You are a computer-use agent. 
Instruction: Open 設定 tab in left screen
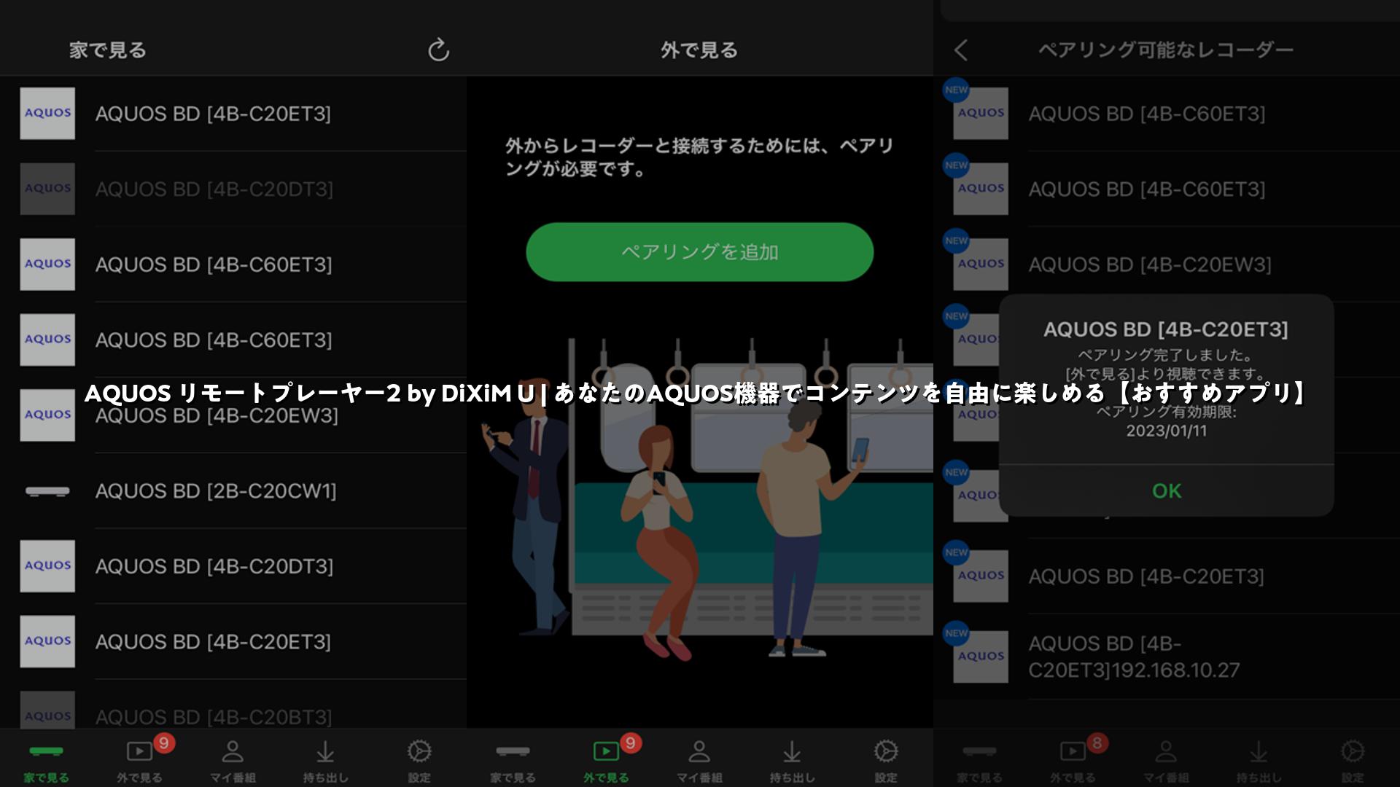click(x=419, y=761)
